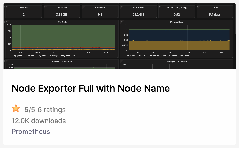The height and width of the screenshot is (148, 239).
Task: Click the 6 ratings label
Action: [52, 110]
